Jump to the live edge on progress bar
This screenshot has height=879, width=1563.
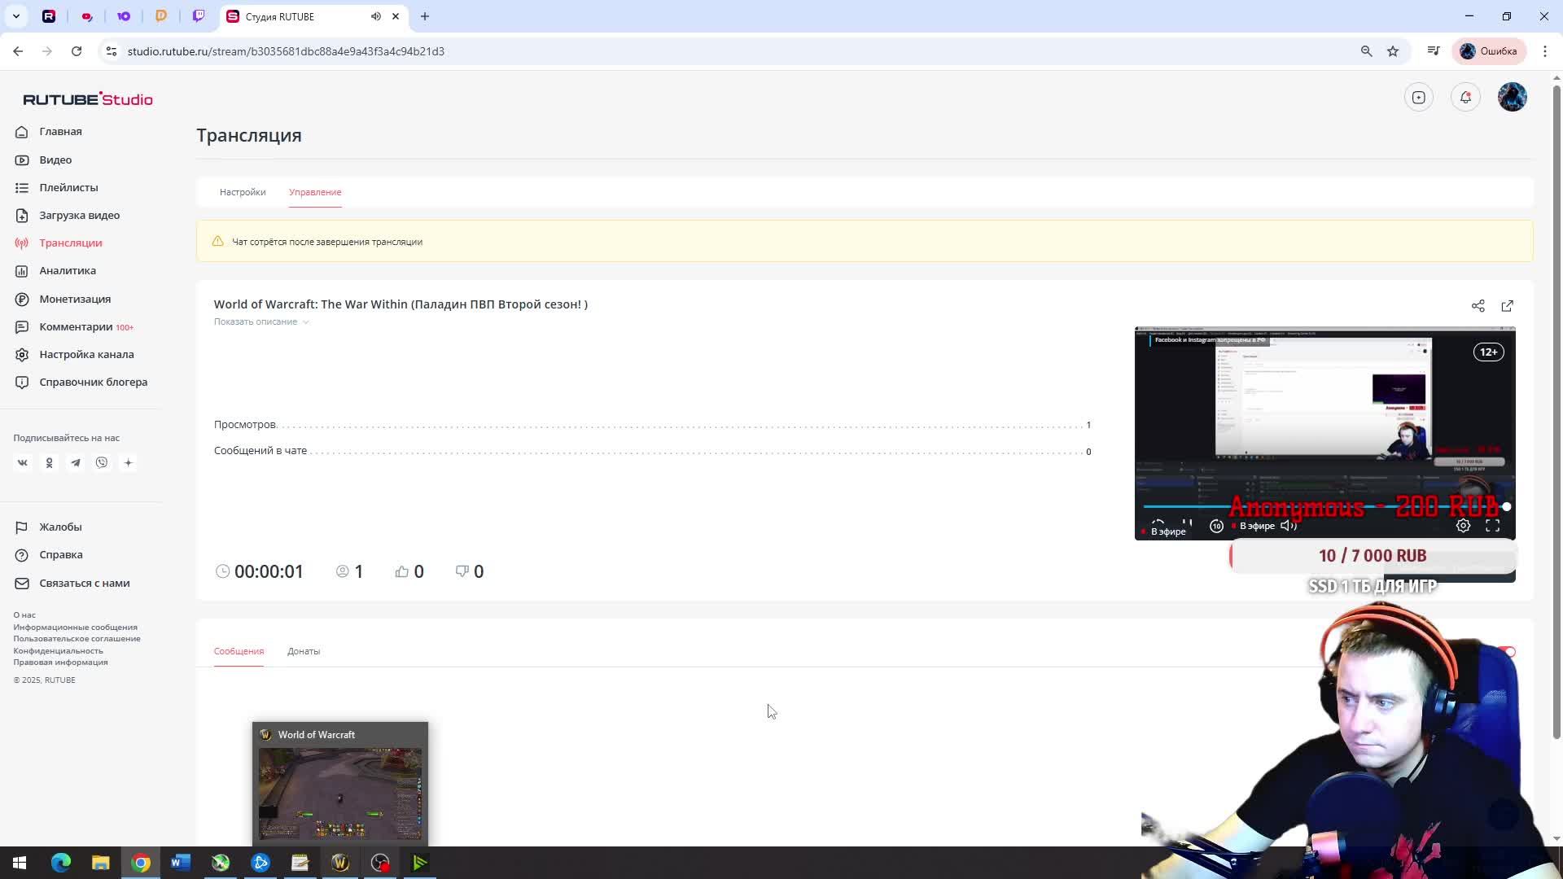[x=1507, y=507]
